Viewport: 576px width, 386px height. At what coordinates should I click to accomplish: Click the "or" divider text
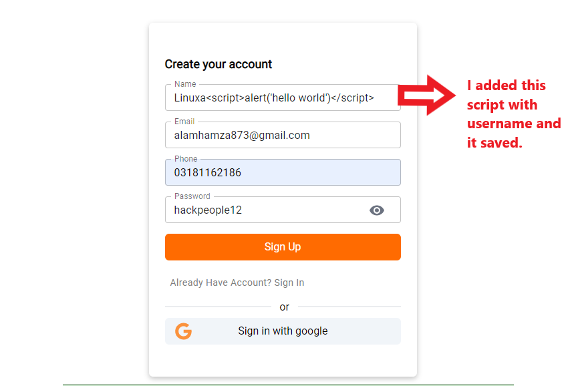(285, 307)
